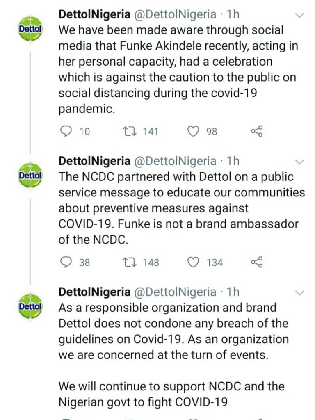Share the NCDC partnership tweet
315x420 pixels.
coord(257,262)
